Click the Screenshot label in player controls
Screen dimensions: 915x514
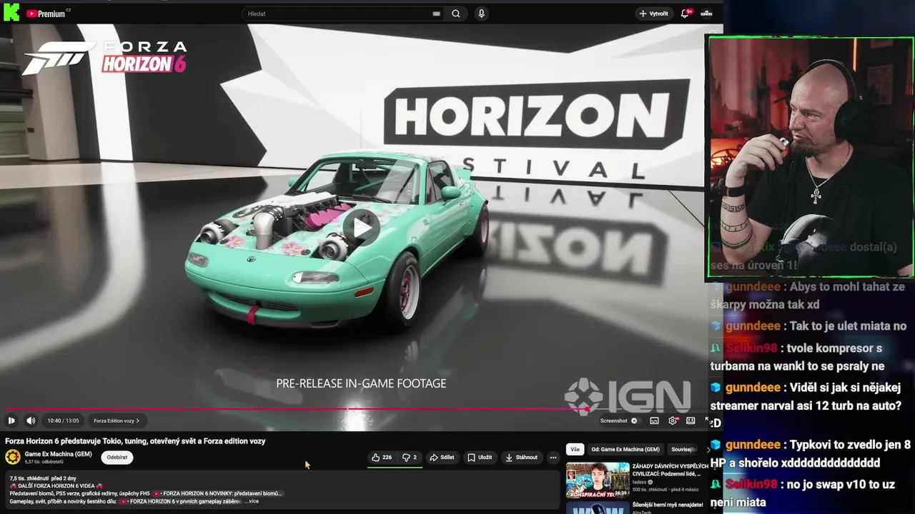point(613,420)
